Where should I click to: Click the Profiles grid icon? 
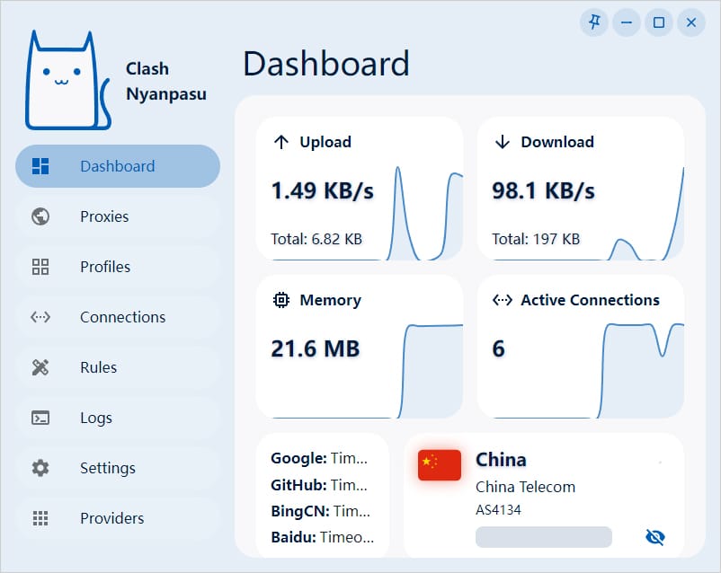point(40,267)
